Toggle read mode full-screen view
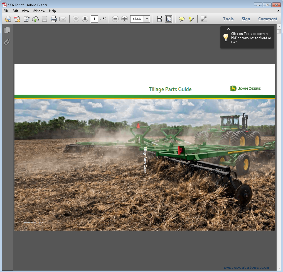Image resolution: width=283 pixels, height=272 pixels. [204, 19]
